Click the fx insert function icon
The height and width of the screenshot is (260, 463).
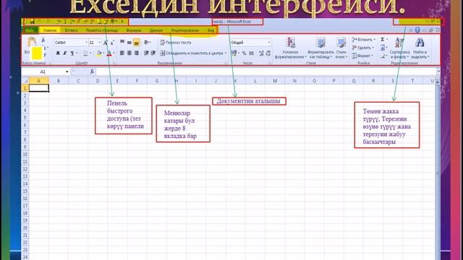coord(92,71)
